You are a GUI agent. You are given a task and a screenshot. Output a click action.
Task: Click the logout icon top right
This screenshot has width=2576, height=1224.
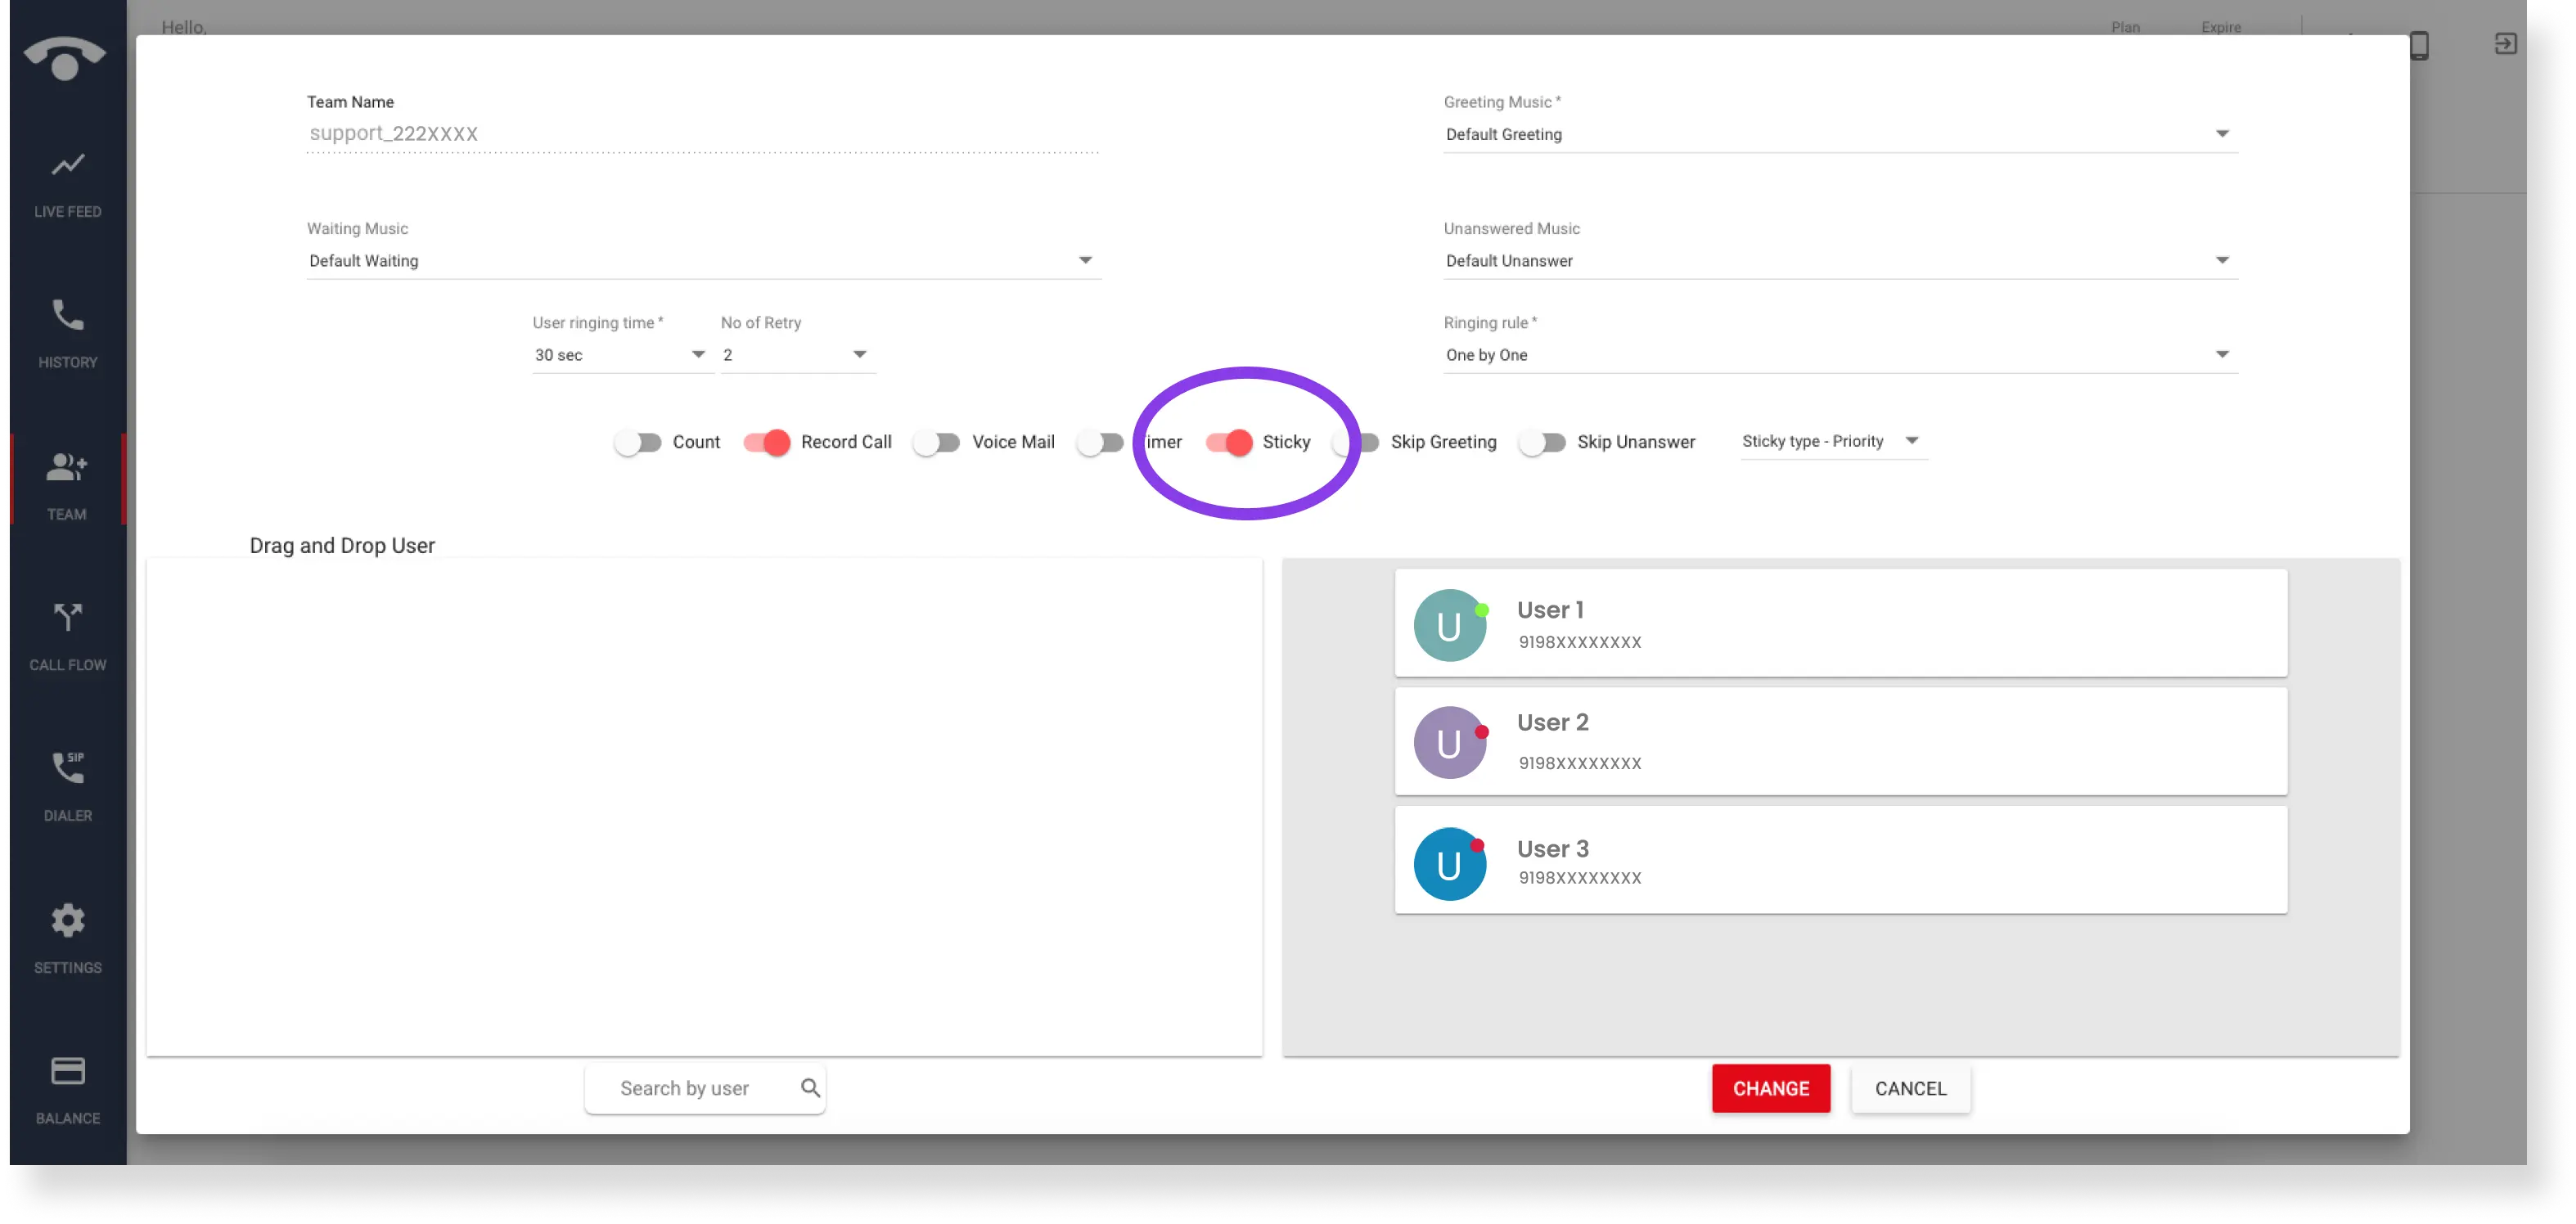pyautogui.click(x=2506, y=45)
